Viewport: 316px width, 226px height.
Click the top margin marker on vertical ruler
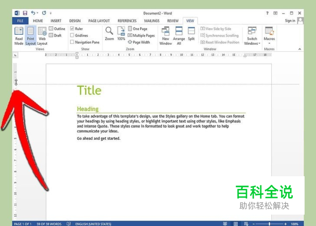16,82
